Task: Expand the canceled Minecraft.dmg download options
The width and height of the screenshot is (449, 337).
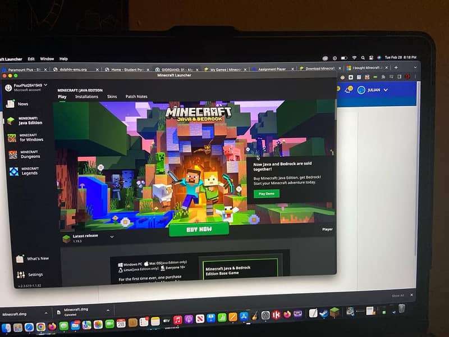Action: [x=108, y=311]
